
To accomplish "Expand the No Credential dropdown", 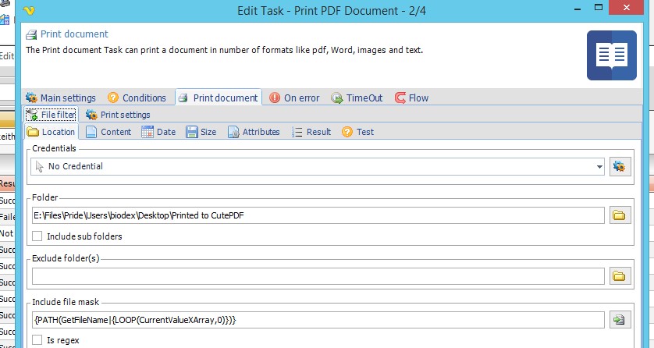I will pos(599,166).
